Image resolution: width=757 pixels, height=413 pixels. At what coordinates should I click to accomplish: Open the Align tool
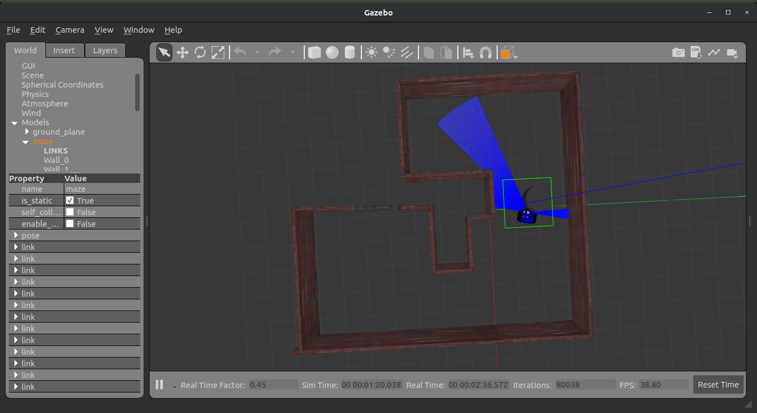pyautogui.click(x=468, y=53)
